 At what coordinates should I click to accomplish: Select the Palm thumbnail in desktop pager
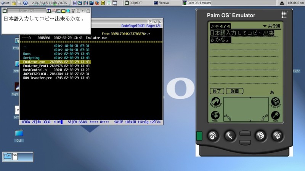point(15,157)
